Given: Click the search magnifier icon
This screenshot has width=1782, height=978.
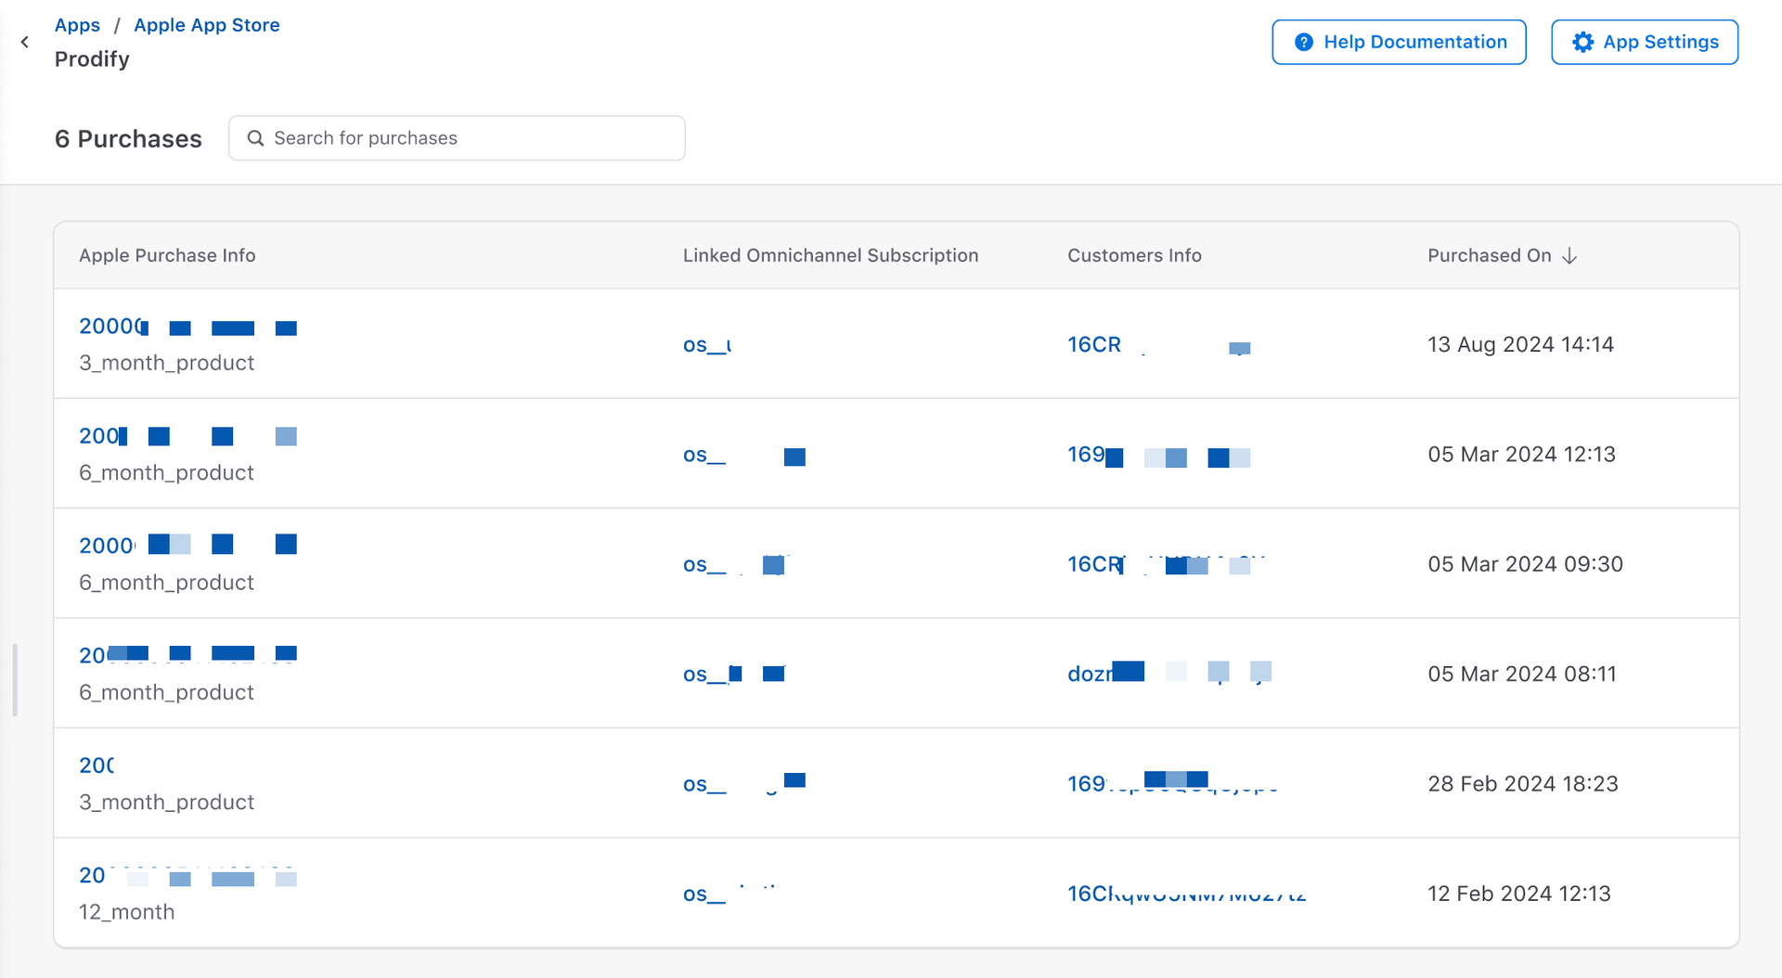Looking at the screenshot, I should tap(255, 138).
